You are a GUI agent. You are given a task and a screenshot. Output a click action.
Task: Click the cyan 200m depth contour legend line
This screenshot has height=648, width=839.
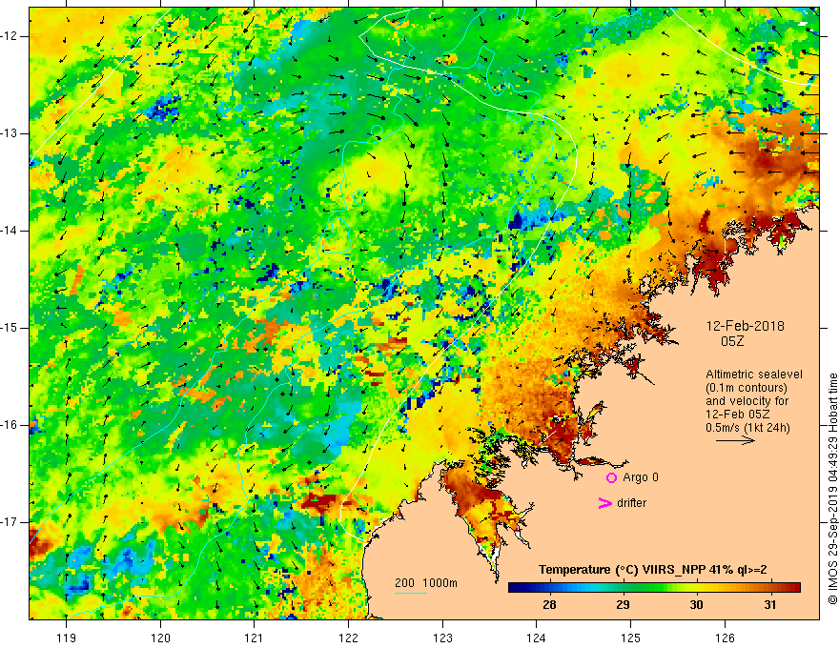(x=411, y=593)
